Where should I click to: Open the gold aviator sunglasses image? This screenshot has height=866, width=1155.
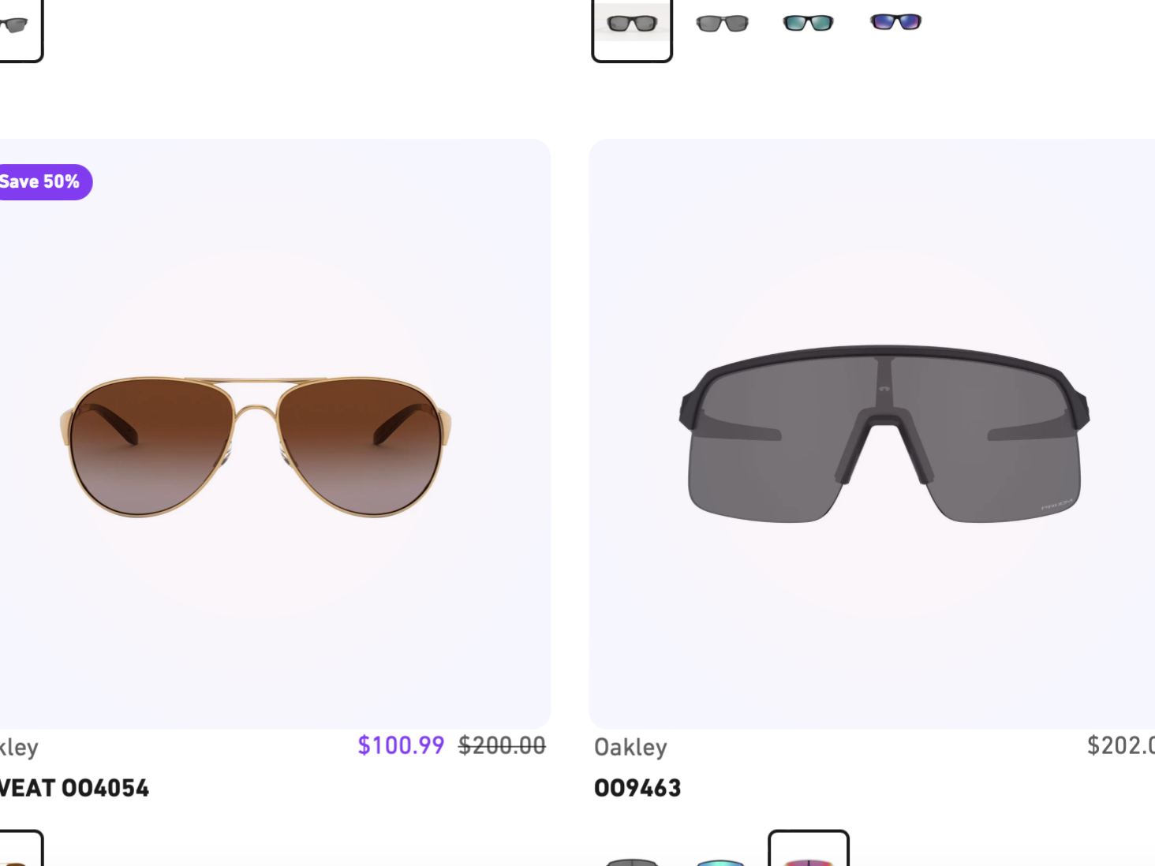coord(256,446)
